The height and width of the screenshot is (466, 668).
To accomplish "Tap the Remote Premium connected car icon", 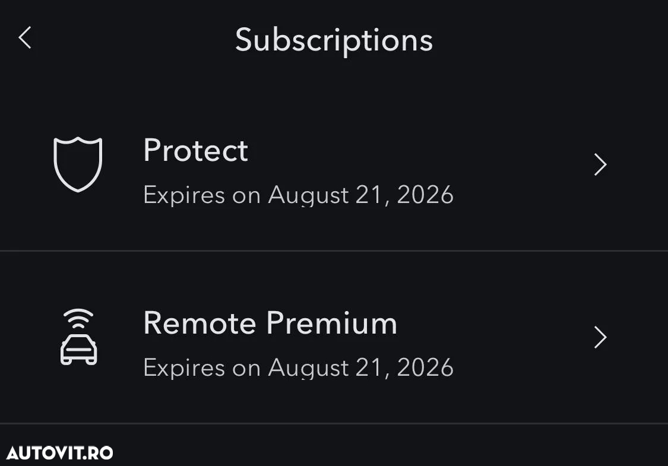I will [78, 337].
